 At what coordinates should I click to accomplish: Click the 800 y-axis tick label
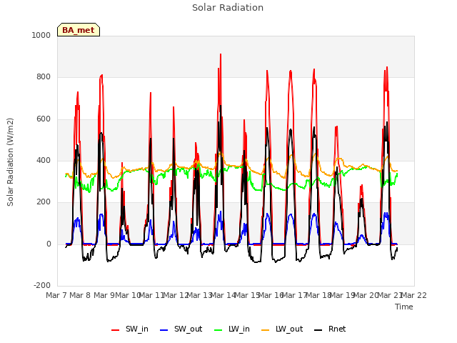[x=44, y=77]
